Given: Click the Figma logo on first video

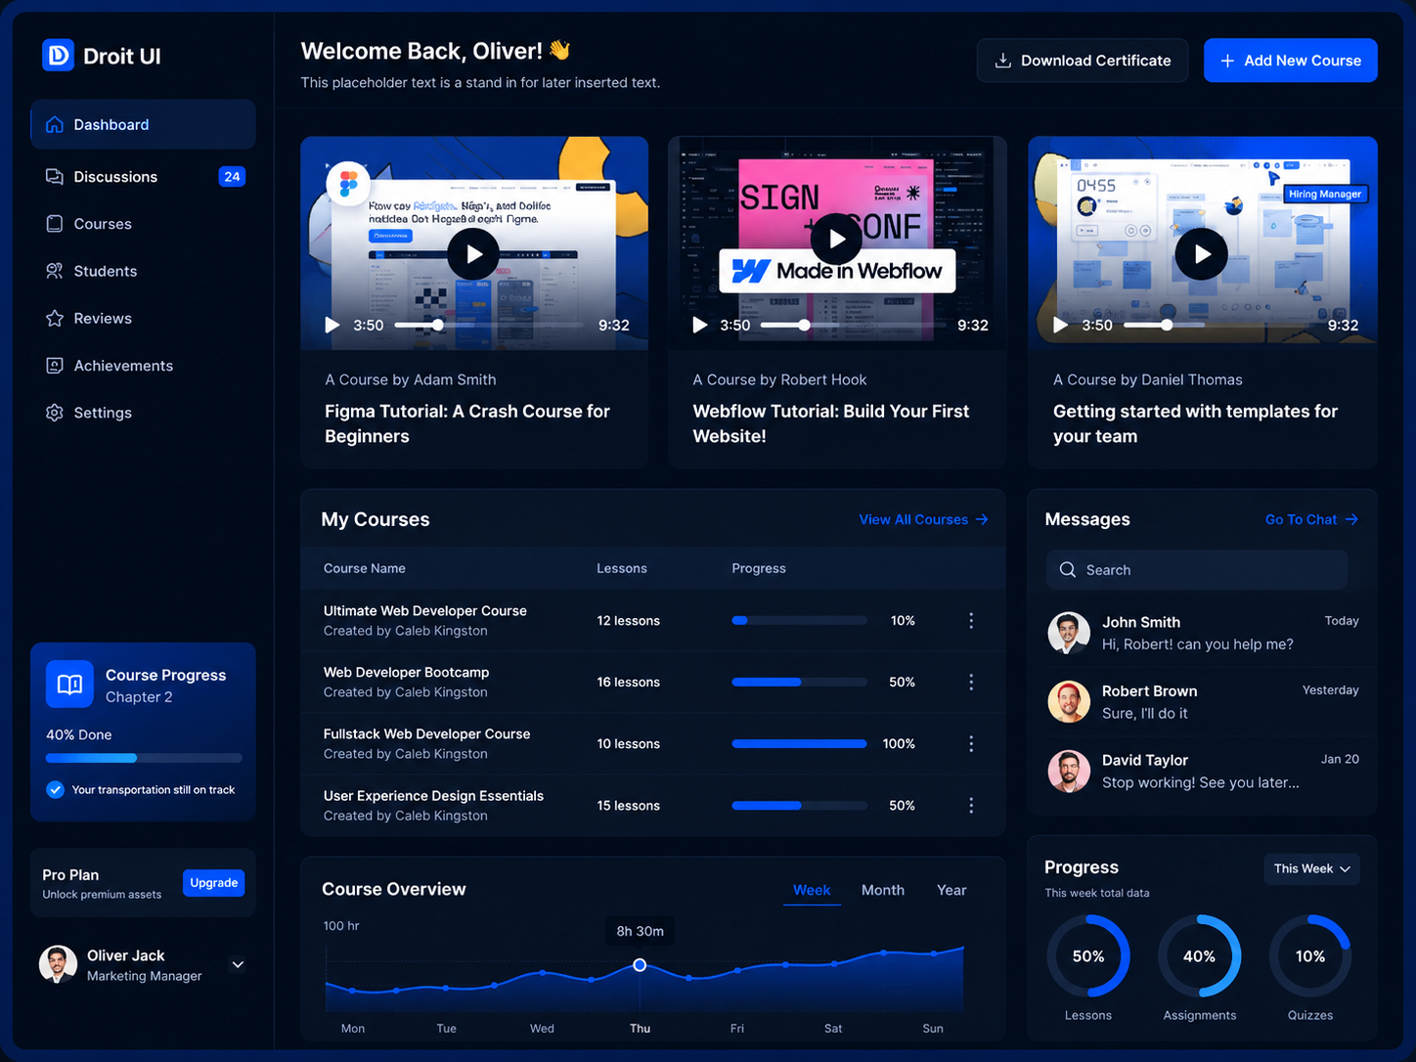Looking at the screenshot, I should coord(348,183).
